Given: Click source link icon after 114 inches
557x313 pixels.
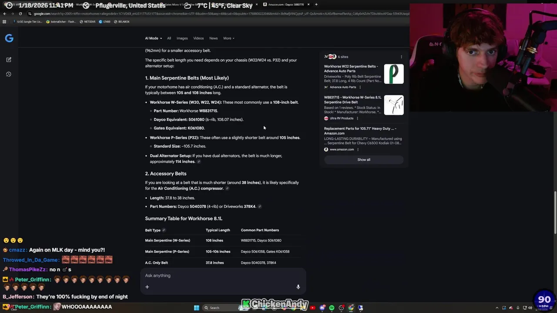Looking at the screenshot, I should pos(199,162).
